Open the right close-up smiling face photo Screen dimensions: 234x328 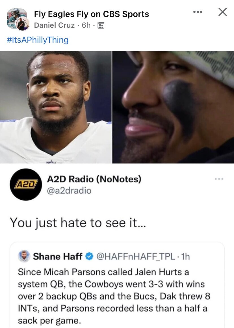click(x=173, y=107)
